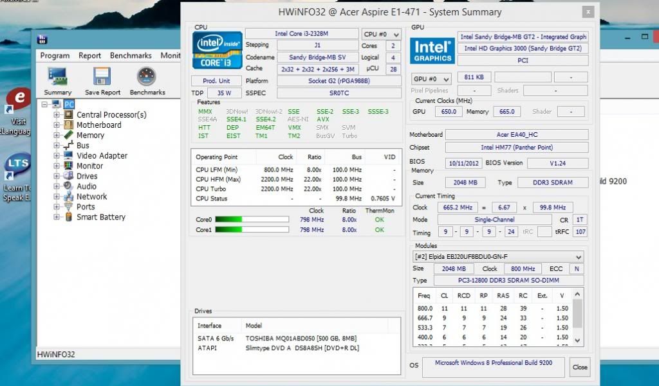This screenshot has height=386, width=659.
Task: Open the Report menu
Action: (90, 56)
